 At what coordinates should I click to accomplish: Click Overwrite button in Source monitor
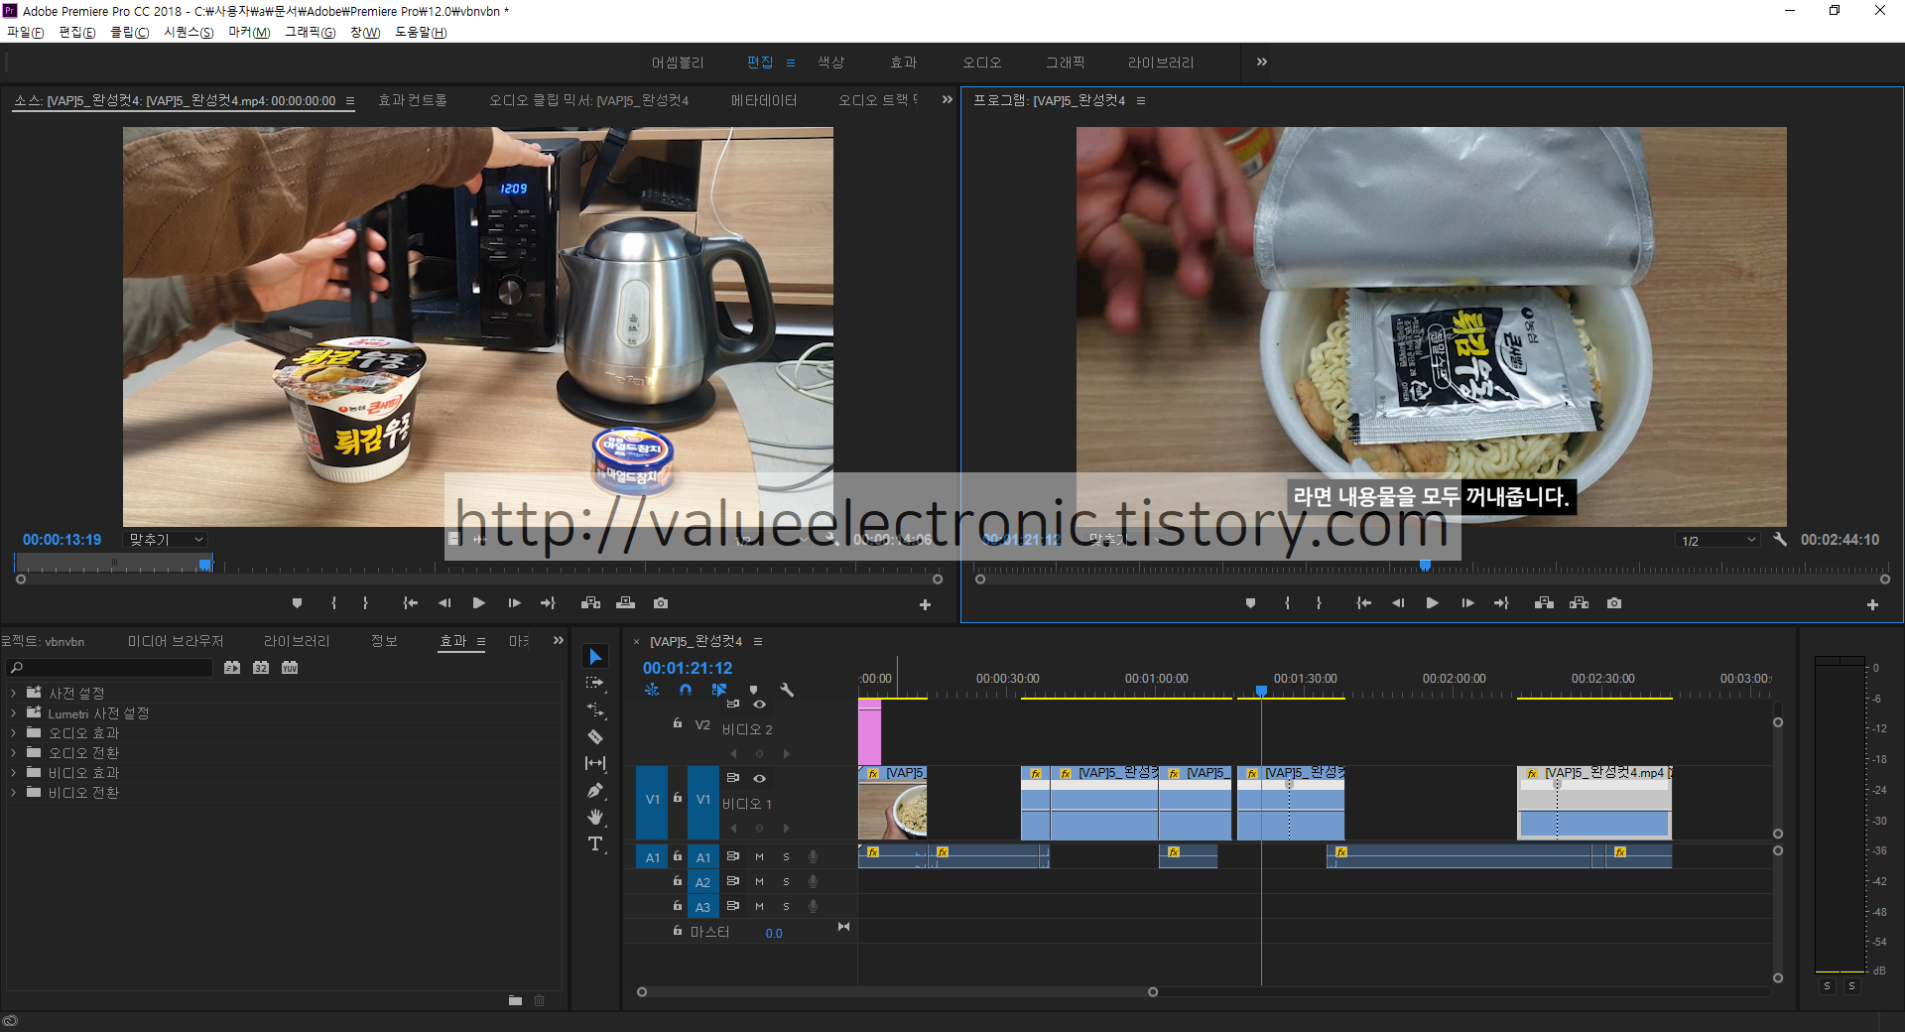tap(625, 603)
